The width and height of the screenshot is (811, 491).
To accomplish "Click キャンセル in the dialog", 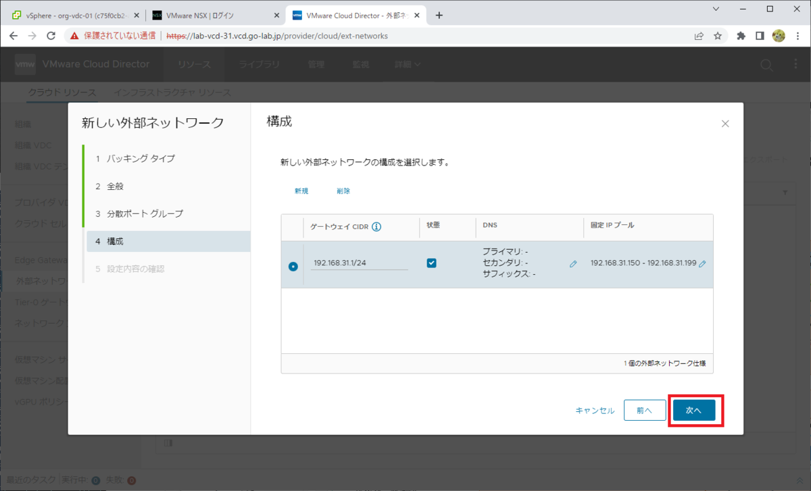I will coord(595,411).
